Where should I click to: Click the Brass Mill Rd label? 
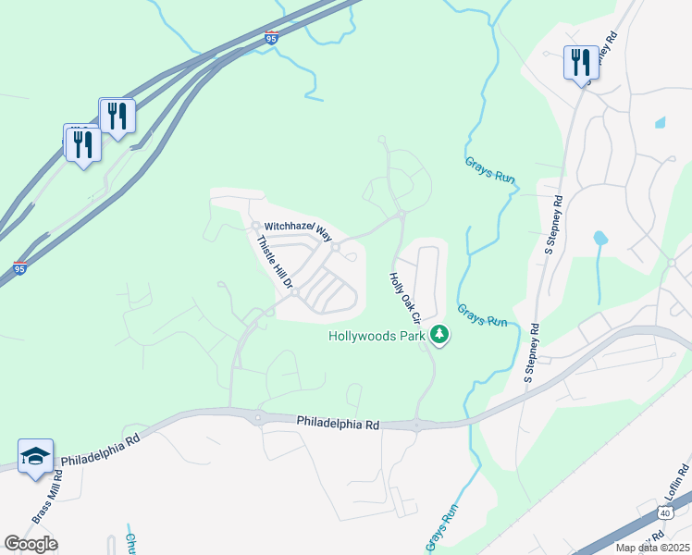(x=48, y=497)
